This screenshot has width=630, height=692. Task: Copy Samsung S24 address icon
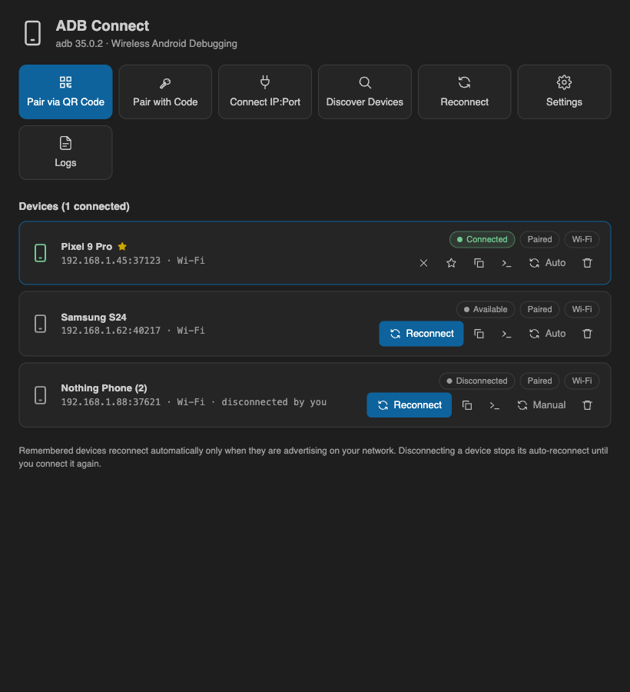(479, 334)
